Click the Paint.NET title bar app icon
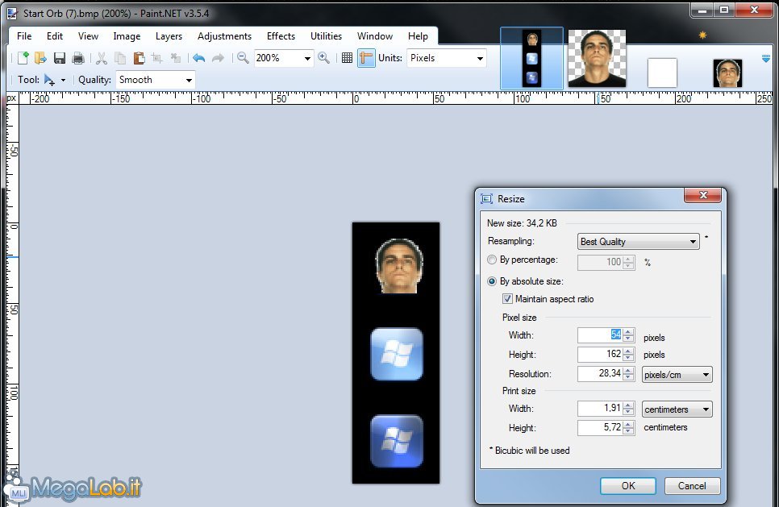Image resolution: width=779 pixels, height=507 pixels. 12,14
